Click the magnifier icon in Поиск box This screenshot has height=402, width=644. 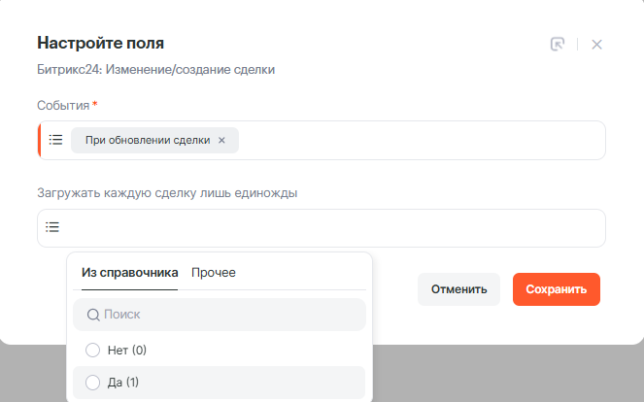pyautogui.click(x=93, y=315)
